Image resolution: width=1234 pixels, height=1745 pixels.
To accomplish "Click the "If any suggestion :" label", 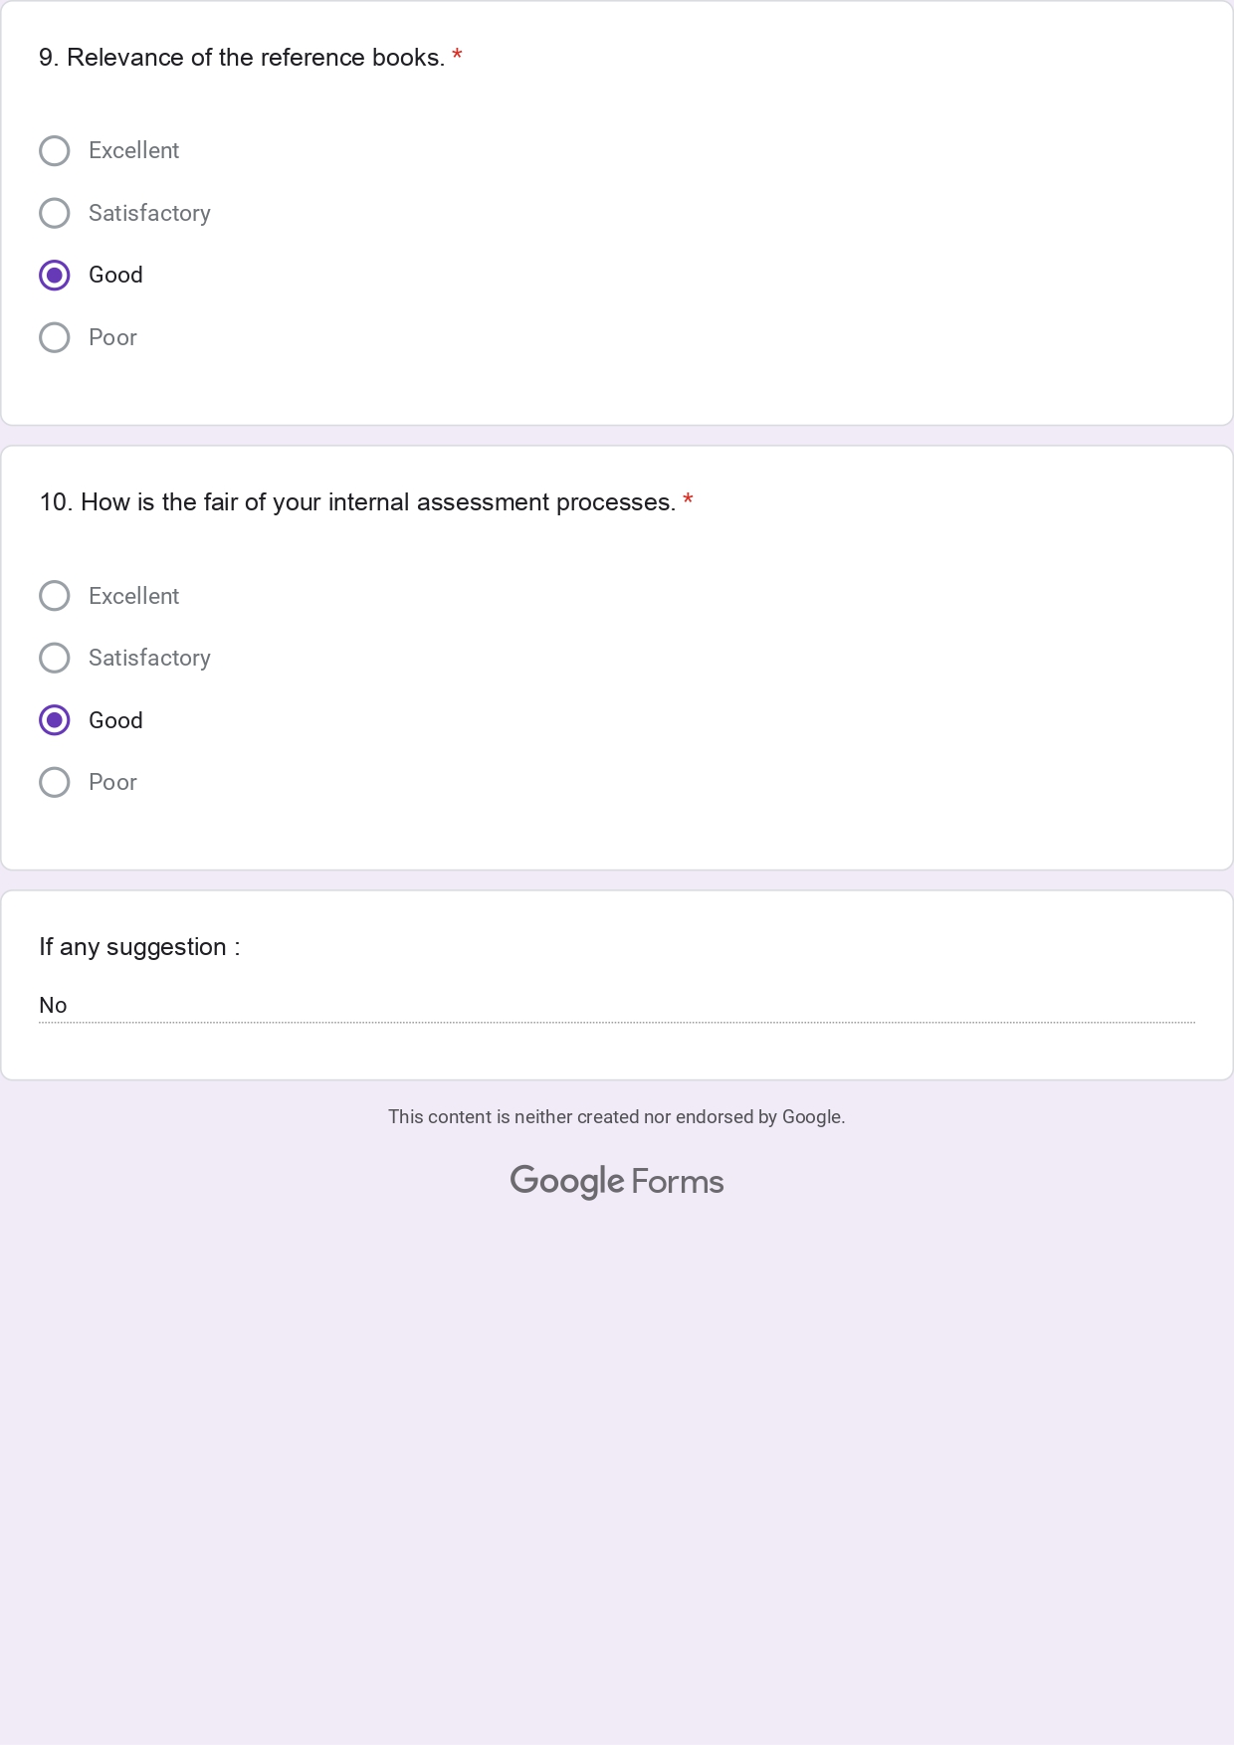I will click(139, 947).
